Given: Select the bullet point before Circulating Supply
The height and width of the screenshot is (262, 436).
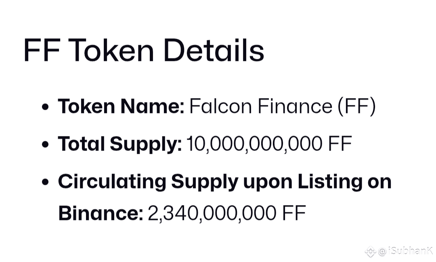Looking at the screenshot, I should [45, 182].
